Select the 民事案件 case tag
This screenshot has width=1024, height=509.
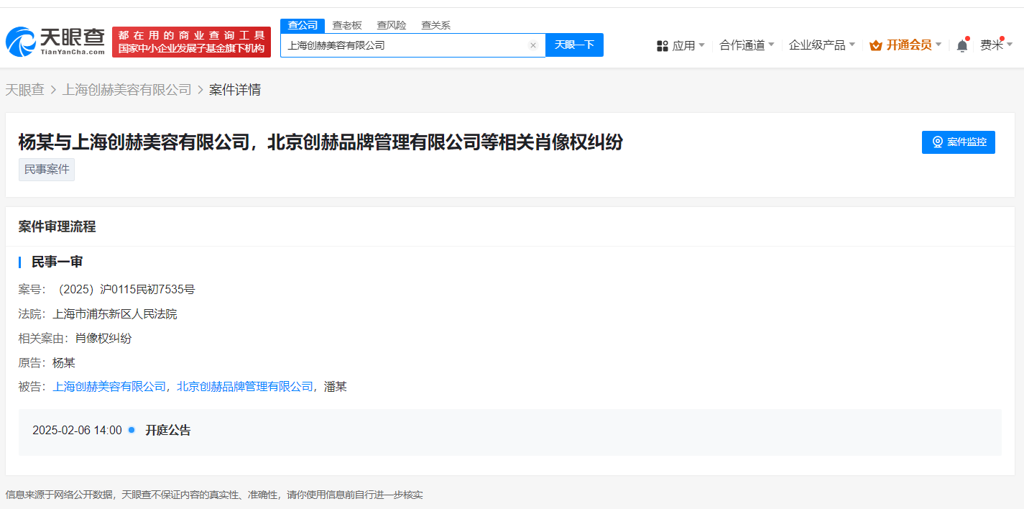point(46,169)
